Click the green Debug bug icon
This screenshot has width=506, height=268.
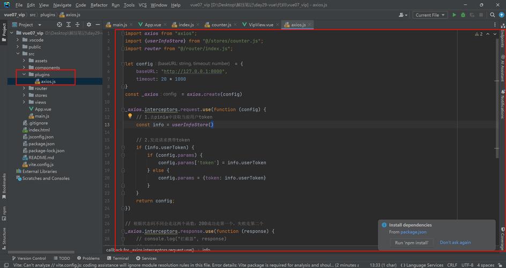tap(463, 15)
